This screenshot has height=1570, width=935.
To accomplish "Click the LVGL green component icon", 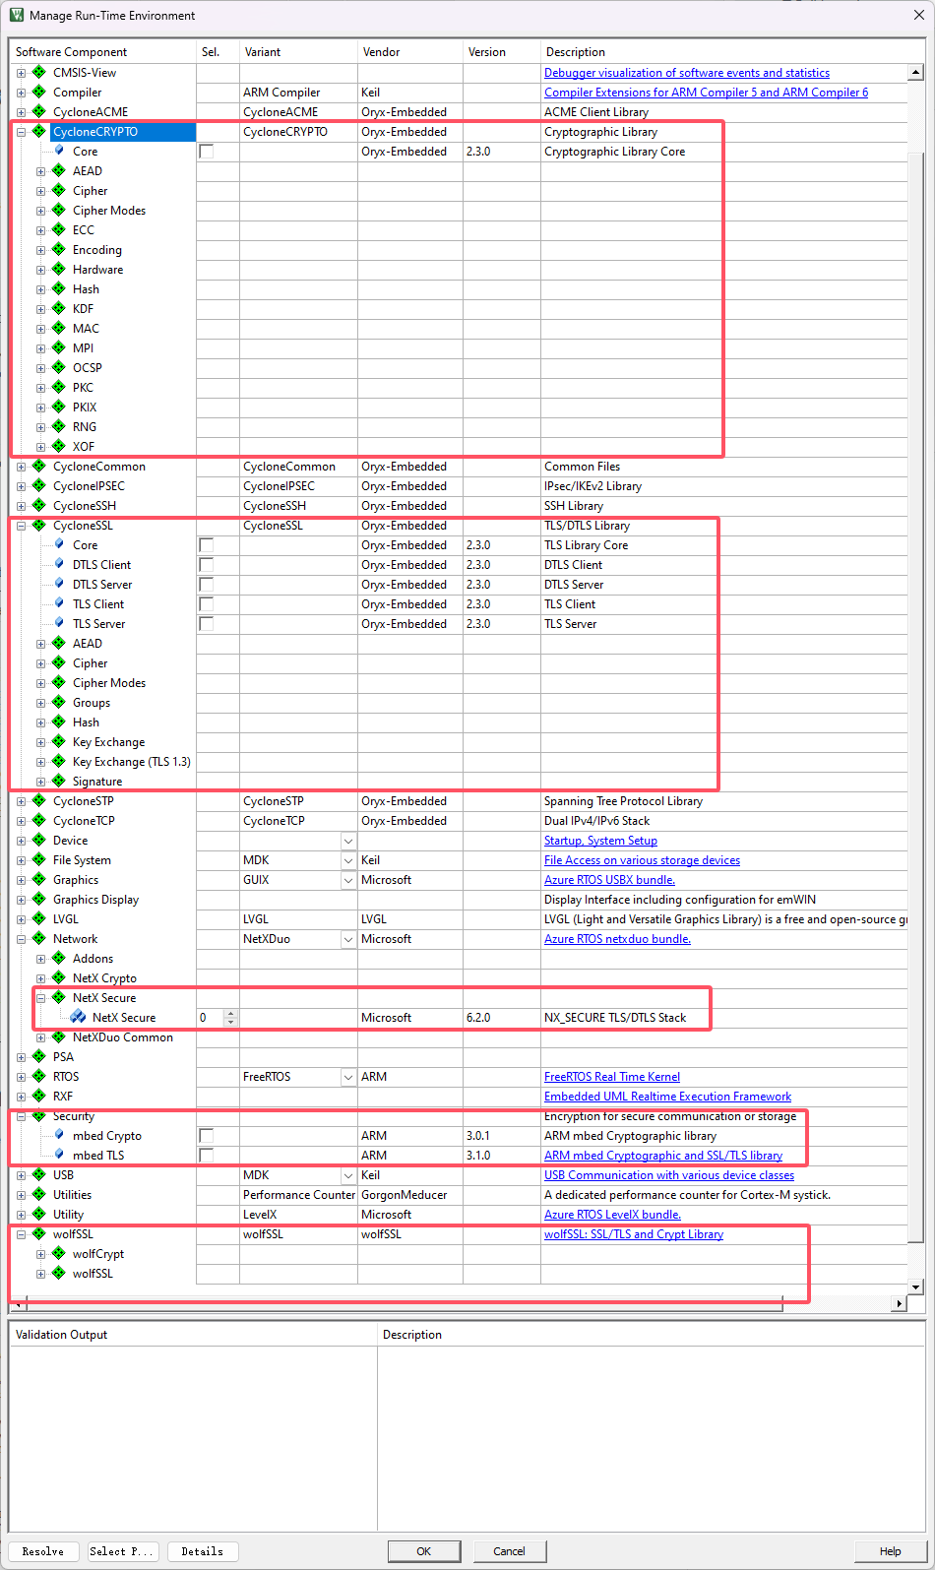I will coord(38,918).
